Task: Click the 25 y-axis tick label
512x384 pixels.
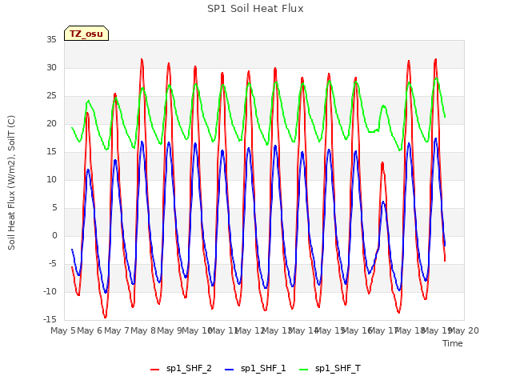Action: 51,96
